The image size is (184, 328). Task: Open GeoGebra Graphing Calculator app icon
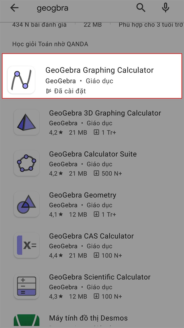point(21,80)
